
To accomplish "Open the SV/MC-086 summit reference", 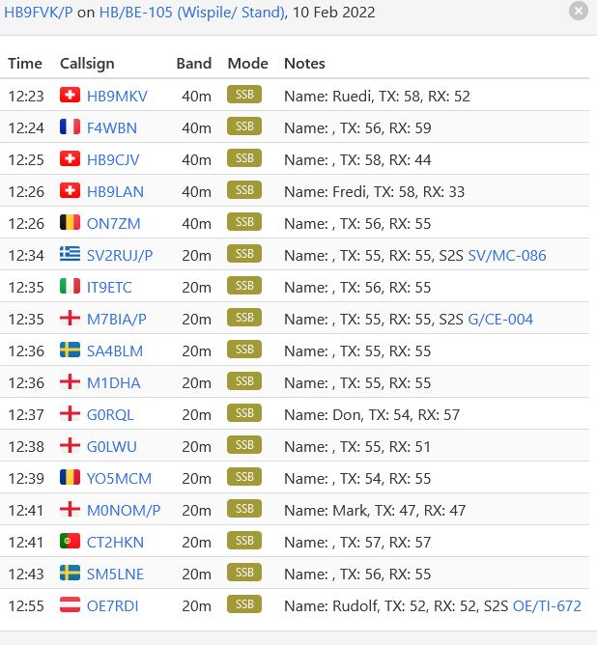I will coord(507,256).
